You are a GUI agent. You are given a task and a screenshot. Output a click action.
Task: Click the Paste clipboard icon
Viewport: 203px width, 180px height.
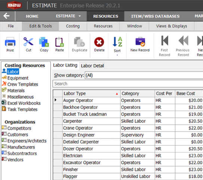click(59, 42)
